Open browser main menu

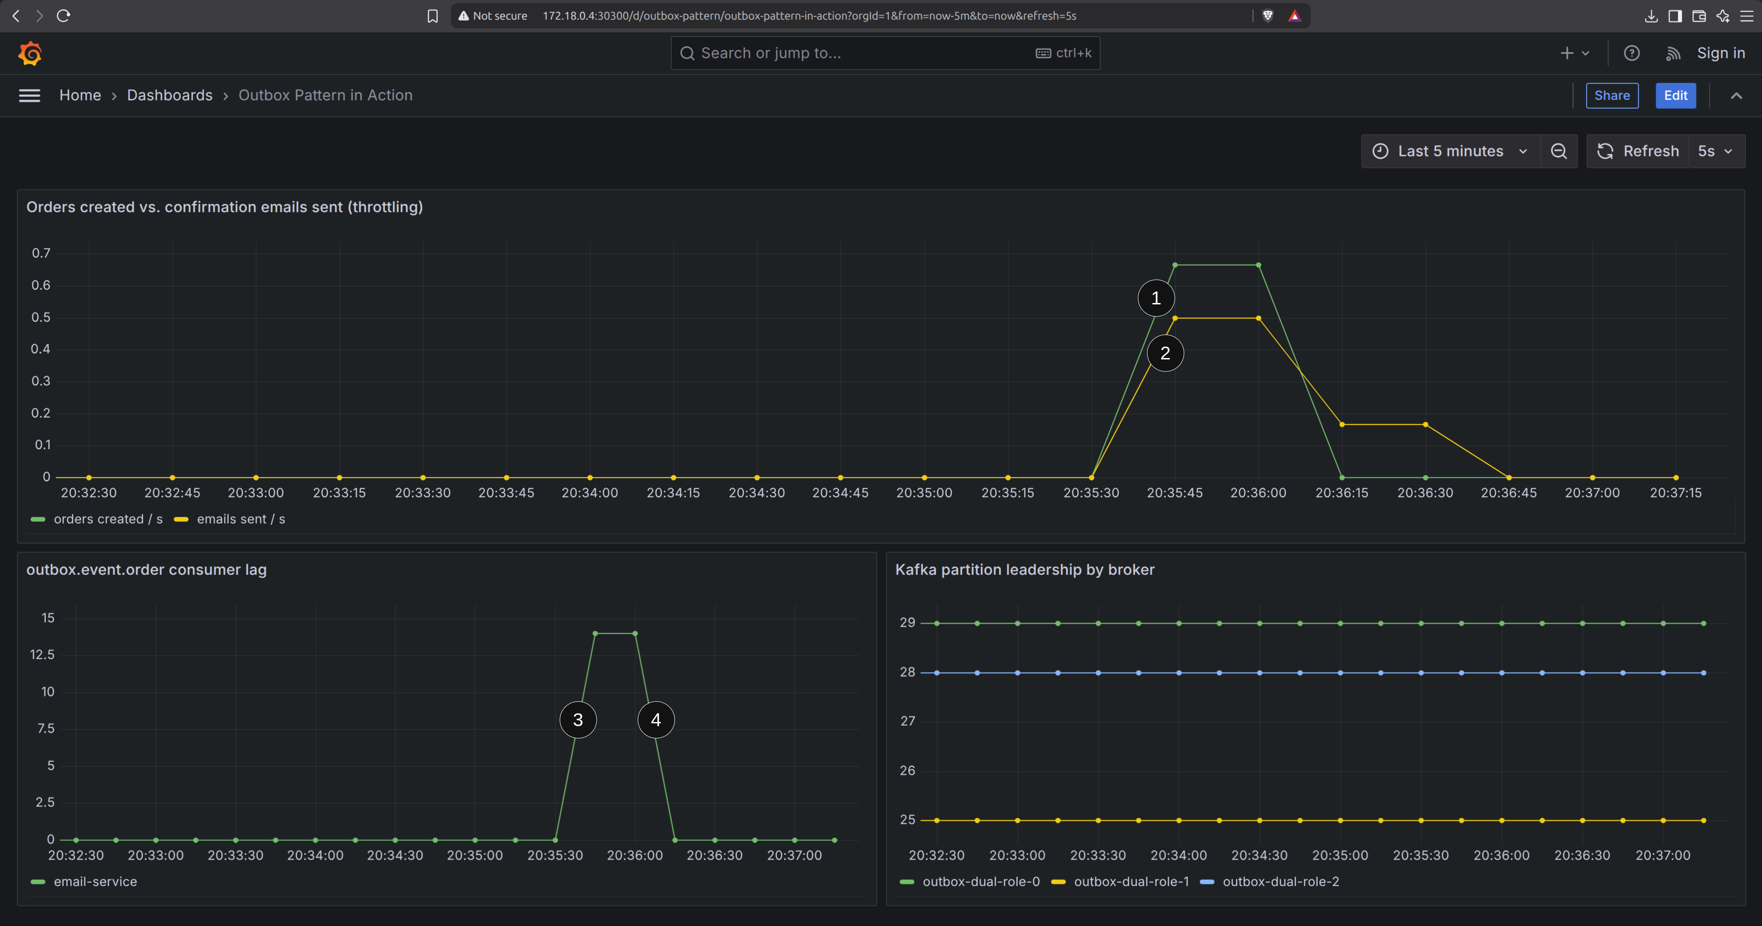coord(1746,16)
